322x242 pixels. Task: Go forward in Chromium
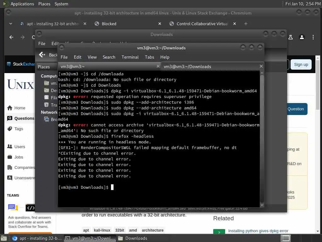coord(23,37)
